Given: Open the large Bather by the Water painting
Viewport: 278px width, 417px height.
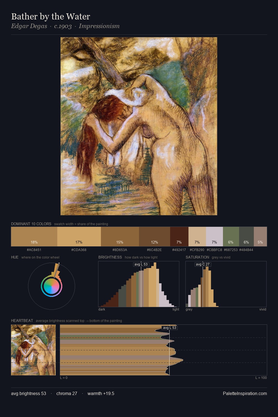Looking at the screenshot, I should [x=139, y=126].
